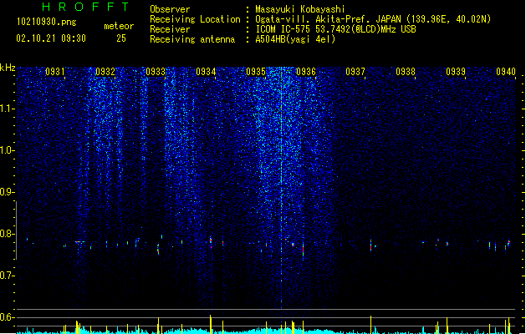This screenshot has height=334, width=526.
Task: Click the 1.0 kHz axis label
Action: (x=7, y=150)
